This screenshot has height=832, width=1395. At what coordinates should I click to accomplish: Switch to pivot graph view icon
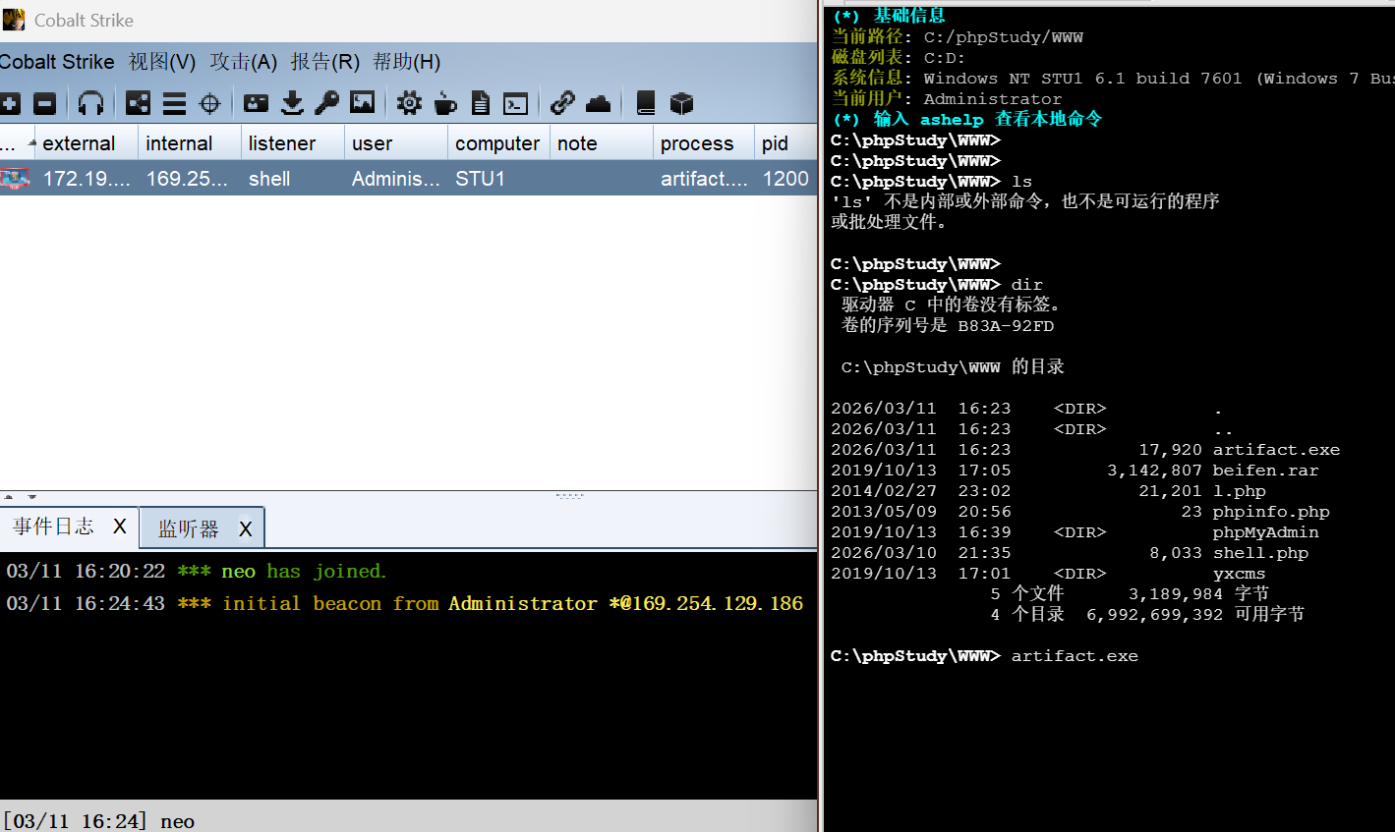139,103
